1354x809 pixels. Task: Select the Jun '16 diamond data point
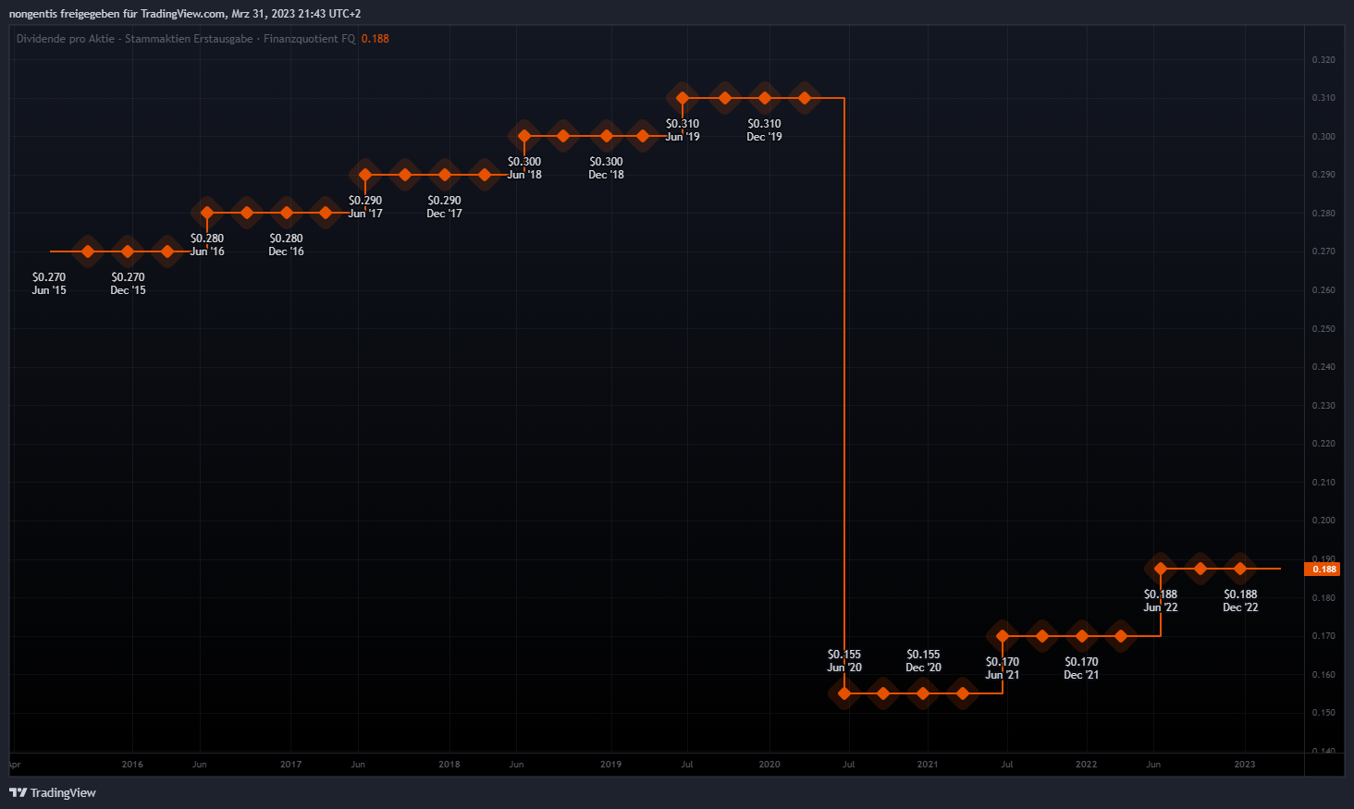207,213
